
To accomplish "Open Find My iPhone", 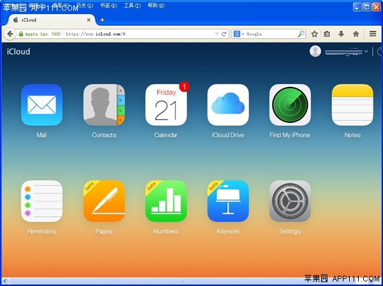I will 290,105.
